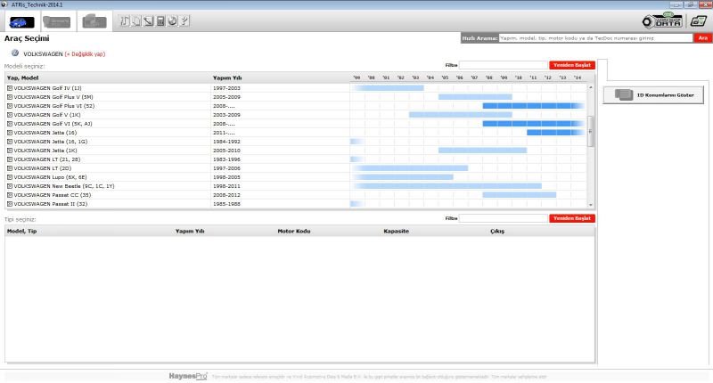Click the Golf VI dark blue timeline bar

pos(533,124)
